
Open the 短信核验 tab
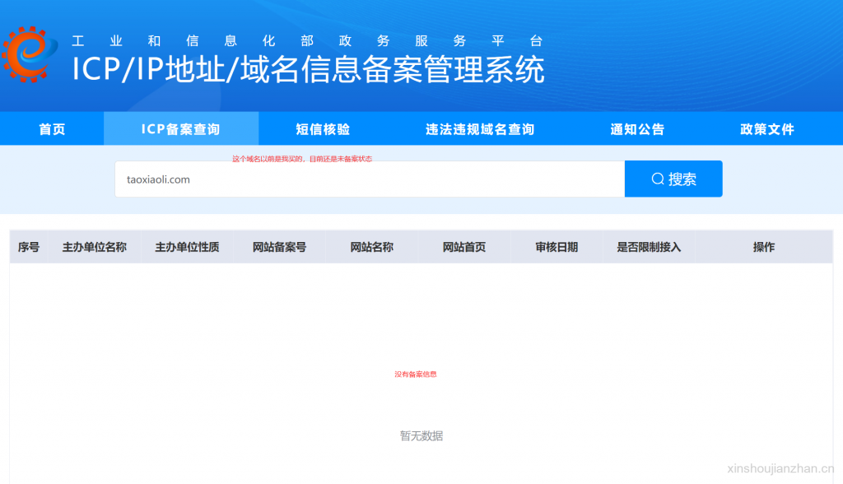tap(323, 129)
